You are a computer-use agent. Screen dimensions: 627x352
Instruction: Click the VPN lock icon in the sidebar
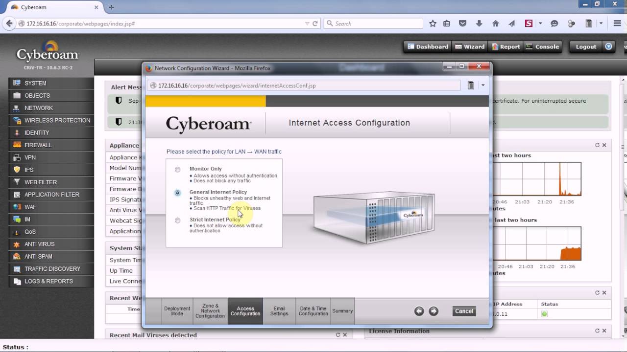click(17, 157)
